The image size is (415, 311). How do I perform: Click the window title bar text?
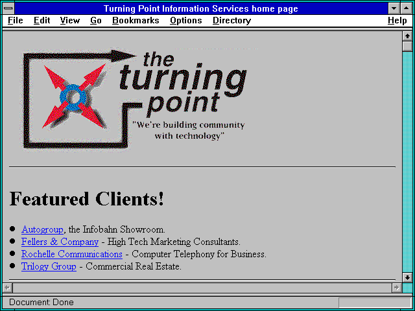(200, 8)
